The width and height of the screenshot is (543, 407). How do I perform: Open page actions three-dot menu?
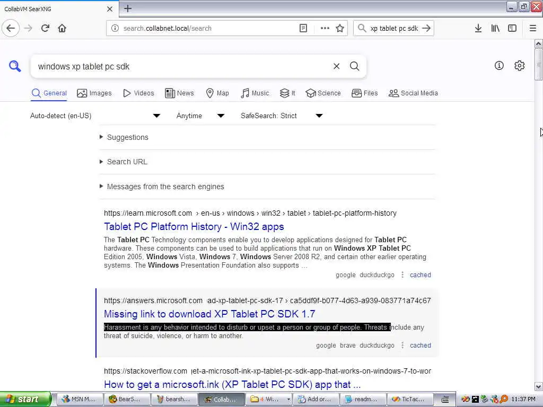click(325, 29)
